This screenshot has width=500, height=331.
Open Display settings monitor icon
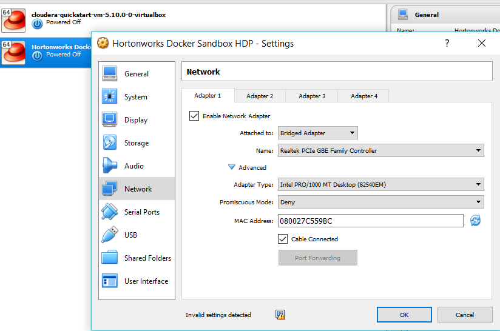(110, 119)
